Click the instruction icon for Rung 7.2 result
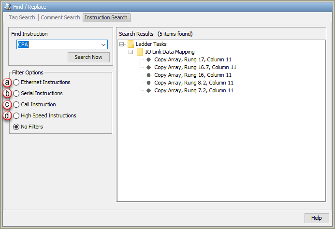This screenshot has width=335, height=229. tap(148, 90)
